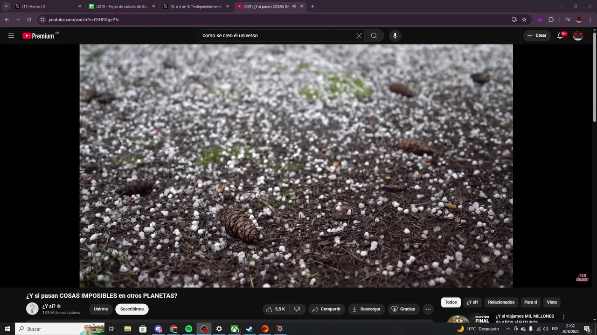This screenshot has width=597, height=335.
Task: Open Chrome three-dot menu
Action: (x=590, y=20)
